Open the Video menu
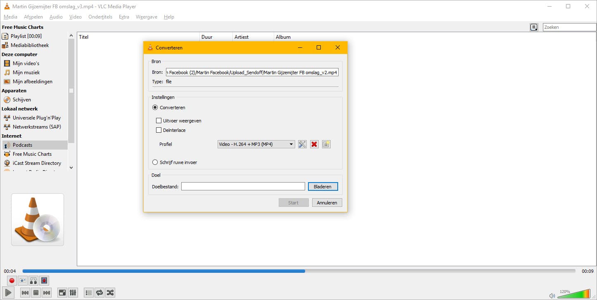The image size is (597, 300). click(76, 17)
